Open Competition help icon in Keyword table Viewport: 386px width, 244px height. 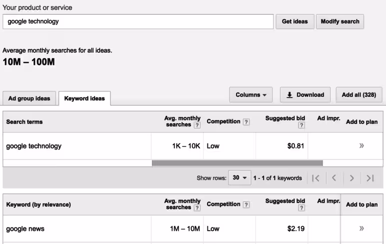pos(246,204)
